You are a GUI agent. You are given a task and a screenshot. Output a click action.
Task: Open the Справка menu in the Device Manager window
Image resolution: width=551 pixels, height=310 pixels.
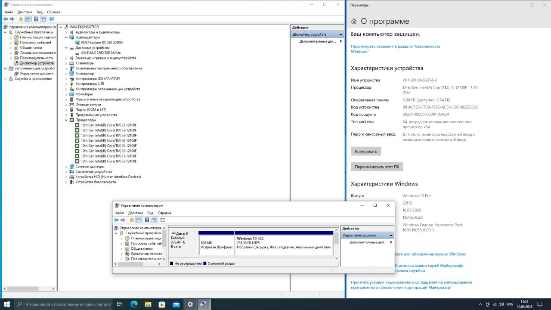(53, 12)
